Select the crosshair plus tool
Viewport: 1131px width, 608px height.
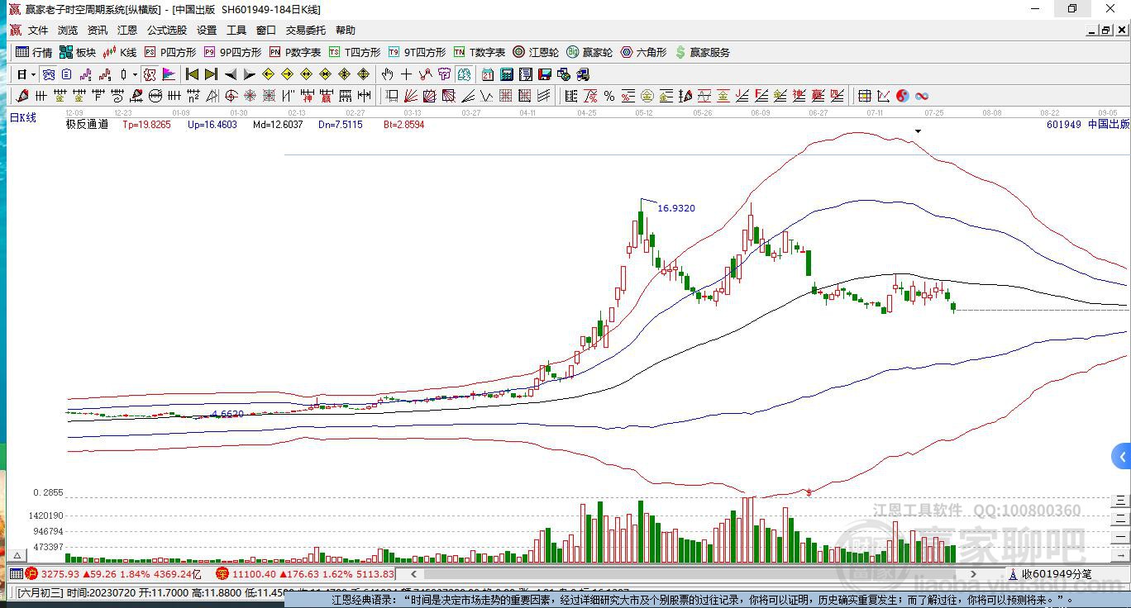tap(406, 74)
